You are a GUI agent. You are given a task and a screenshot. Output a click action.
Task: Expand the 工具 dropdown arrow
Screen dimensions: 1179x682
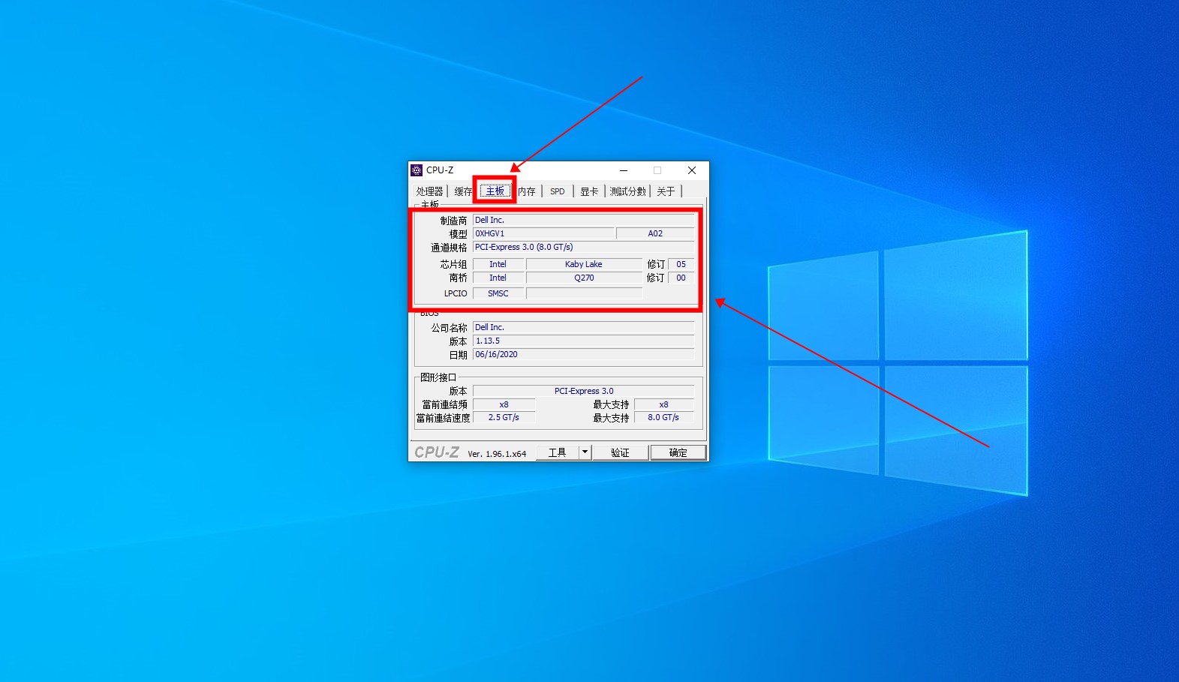tap(585, 452)
